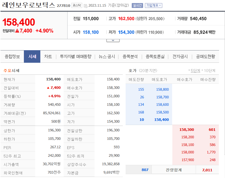225x178 pixels.
Task: Select current matched price 158,400 in 호가 panel
Action: click(162, 120)
